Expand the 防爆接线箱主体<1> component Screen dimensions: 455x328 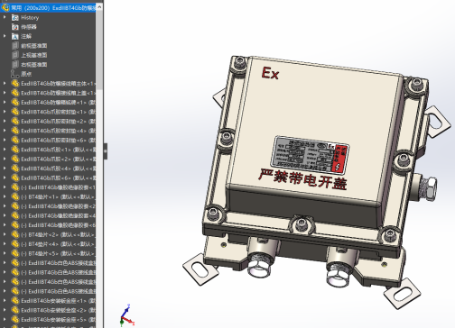point(5,83)
